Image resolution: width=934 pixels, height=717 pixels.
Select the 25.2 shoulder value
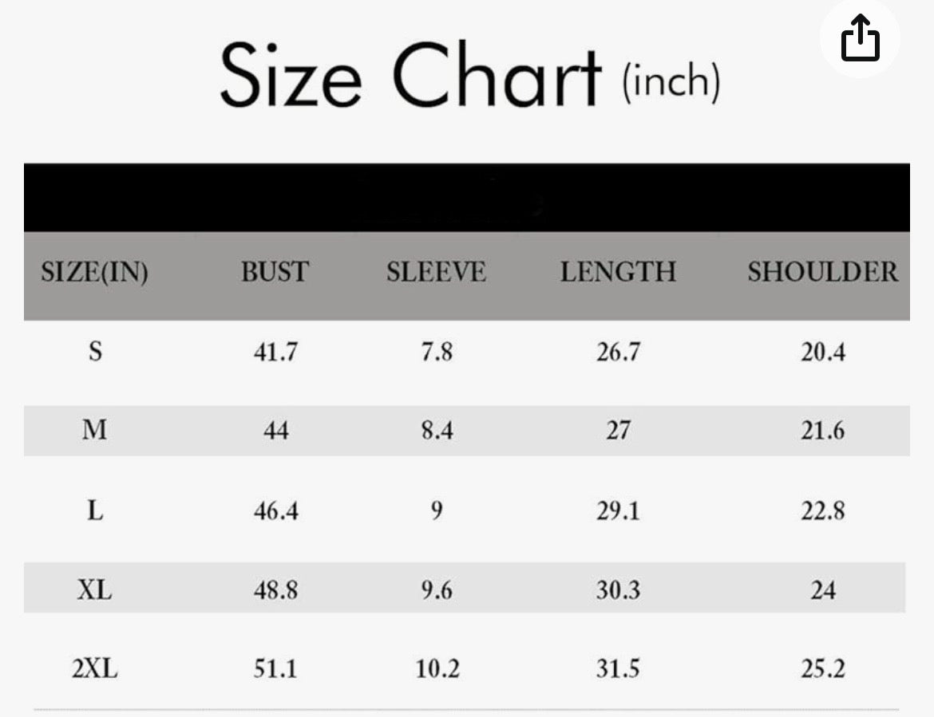click(x=823, y=668)
